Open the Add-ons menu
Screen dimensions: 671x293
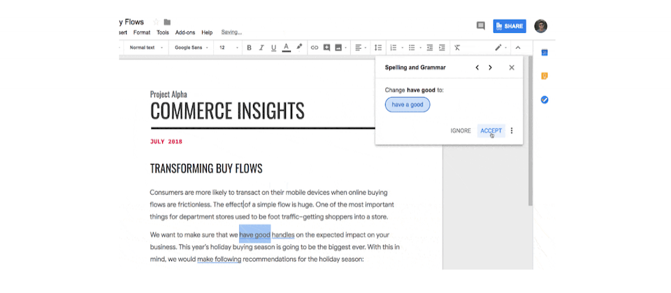point(185,32)
